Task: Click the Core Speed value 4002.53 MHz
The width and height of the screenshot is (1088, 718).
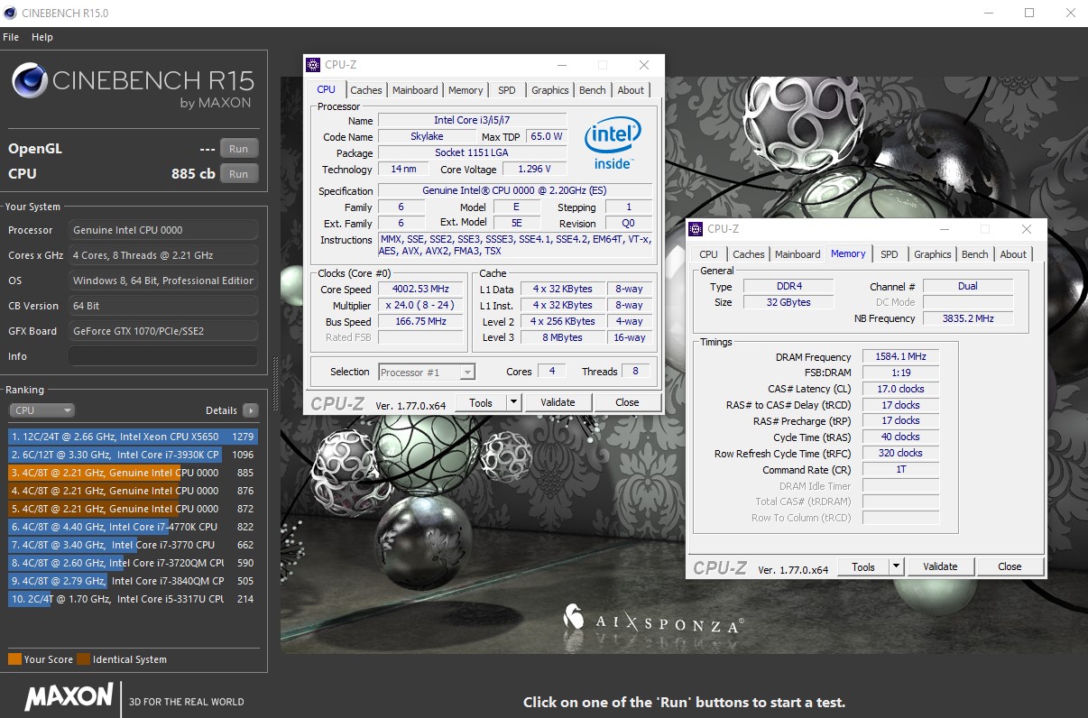Action: [420, 290]
